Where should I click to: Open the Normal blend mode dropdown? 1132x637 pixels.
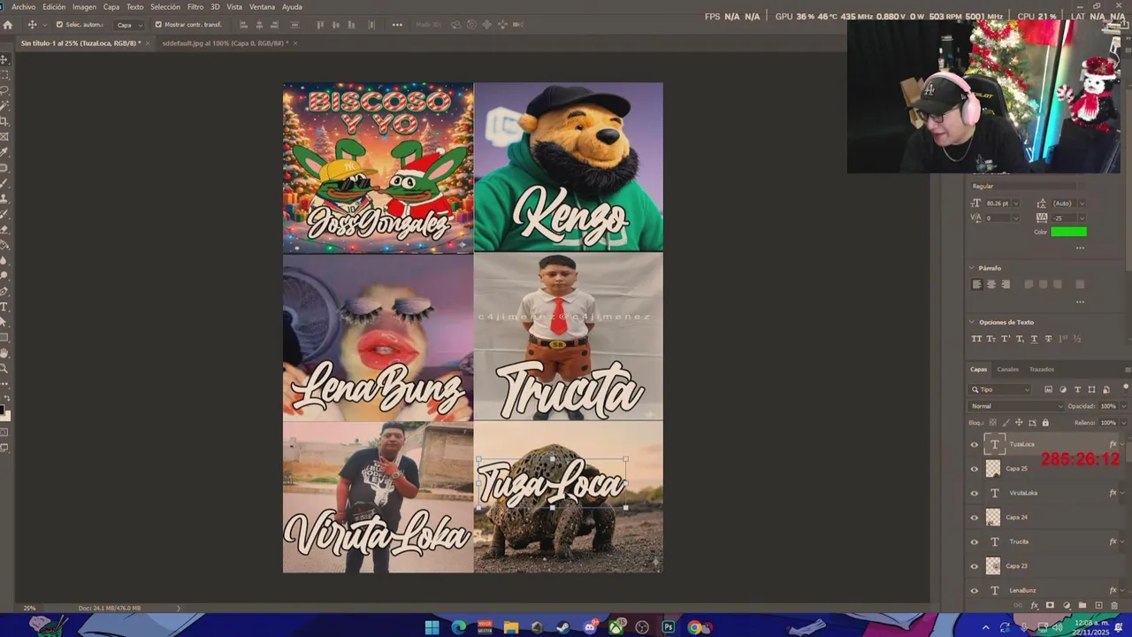click(x=1016, y=406)
